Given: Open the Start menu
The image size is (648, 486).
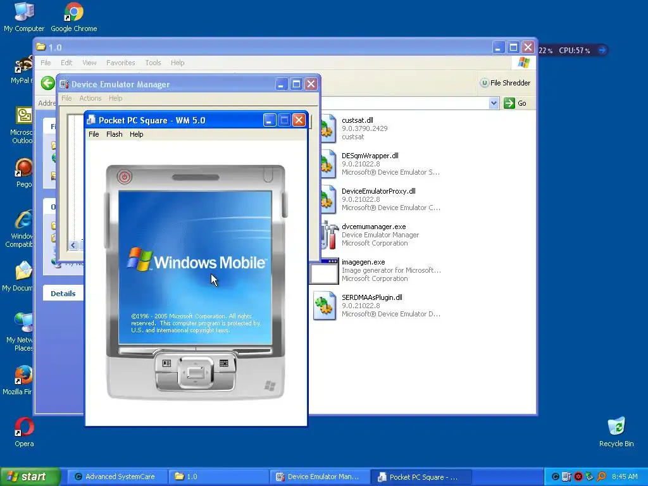Looking at the screenshot, I should (x=30, y=477).
